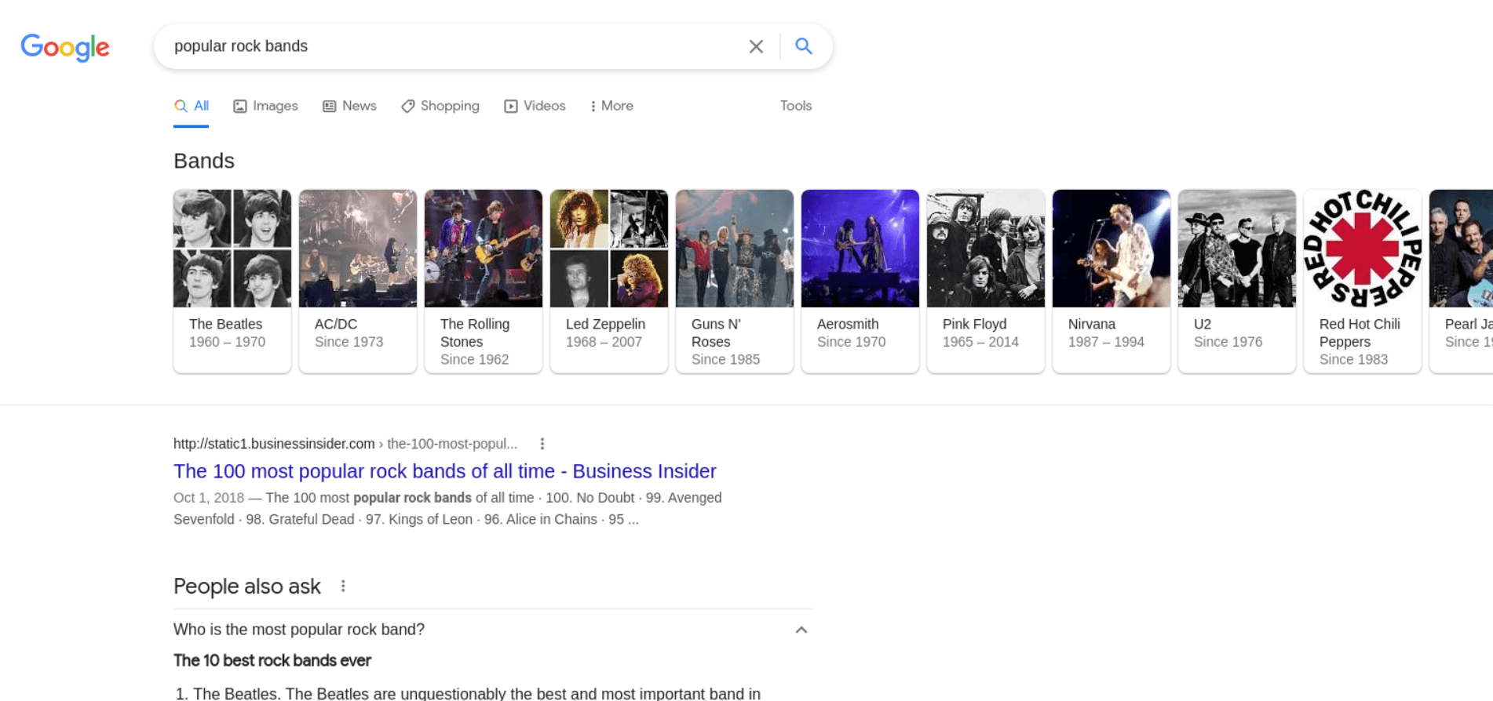Open AC/DC band photo
1493x701 pixels.
[x=358, y=249]
